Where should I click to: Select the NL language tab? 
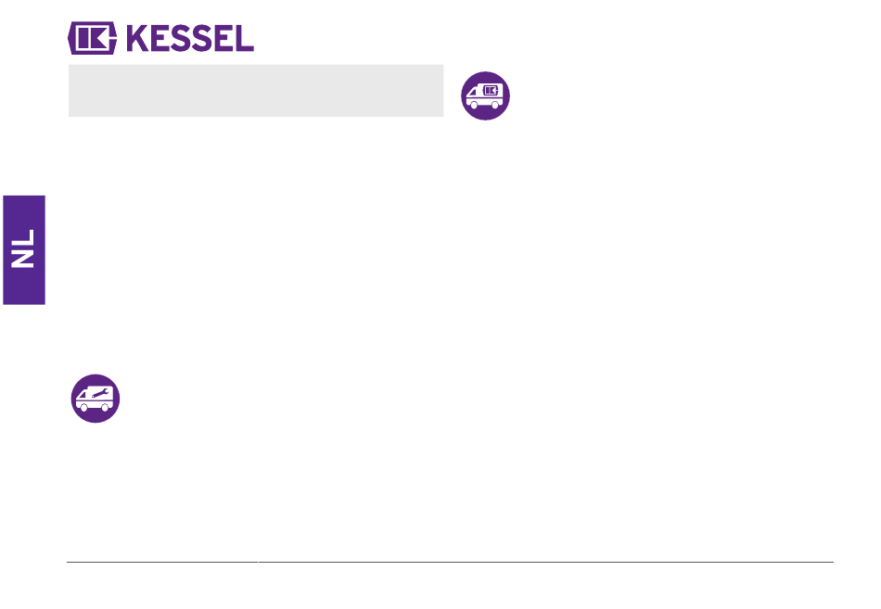24,250
